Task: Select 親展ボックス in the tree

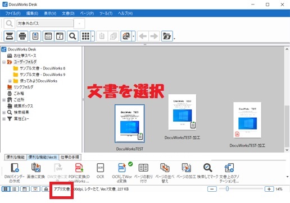Action: point(23,106)
